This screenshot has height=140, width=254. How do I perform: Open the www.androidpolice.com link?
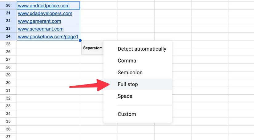[44, 6]
